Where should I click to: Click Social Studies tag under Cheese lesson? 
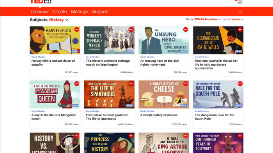pos(147,111)
